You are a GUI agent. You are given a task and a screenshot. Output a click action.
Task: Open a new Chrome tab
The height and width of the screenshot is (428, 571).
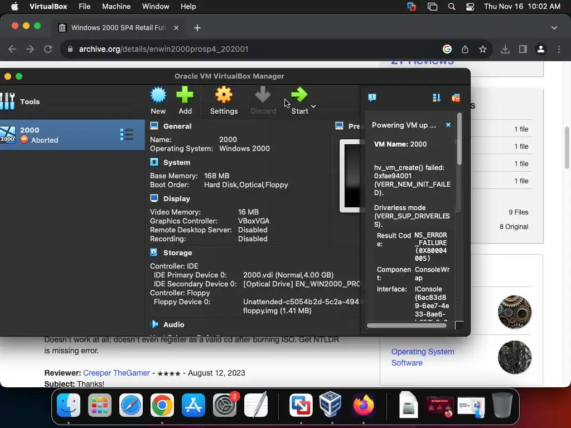(197, 28)
